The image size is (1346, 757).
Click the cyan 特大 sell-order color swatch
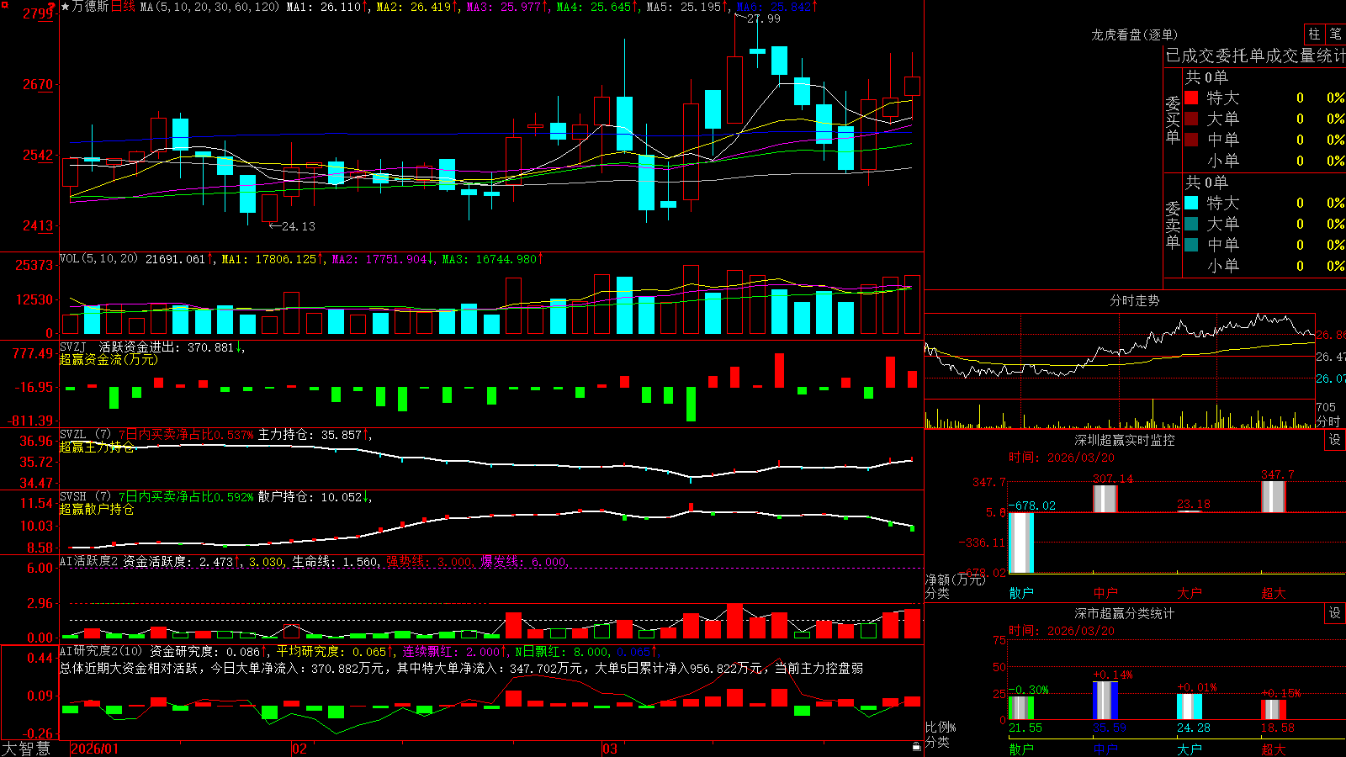(1191, 203)
